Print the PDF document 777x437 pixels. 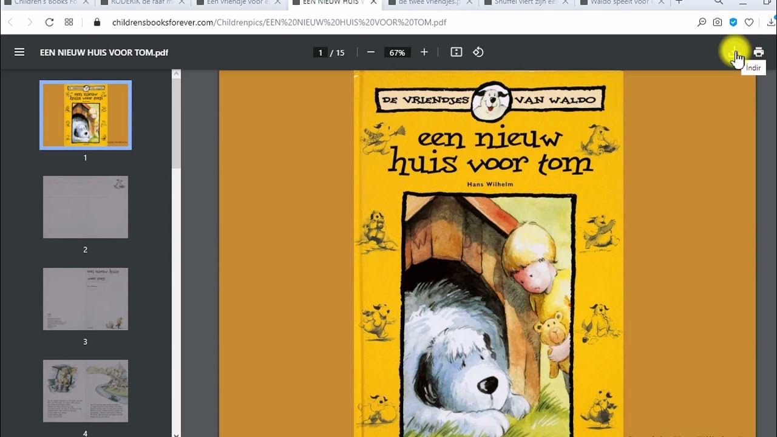coord(759,52)
